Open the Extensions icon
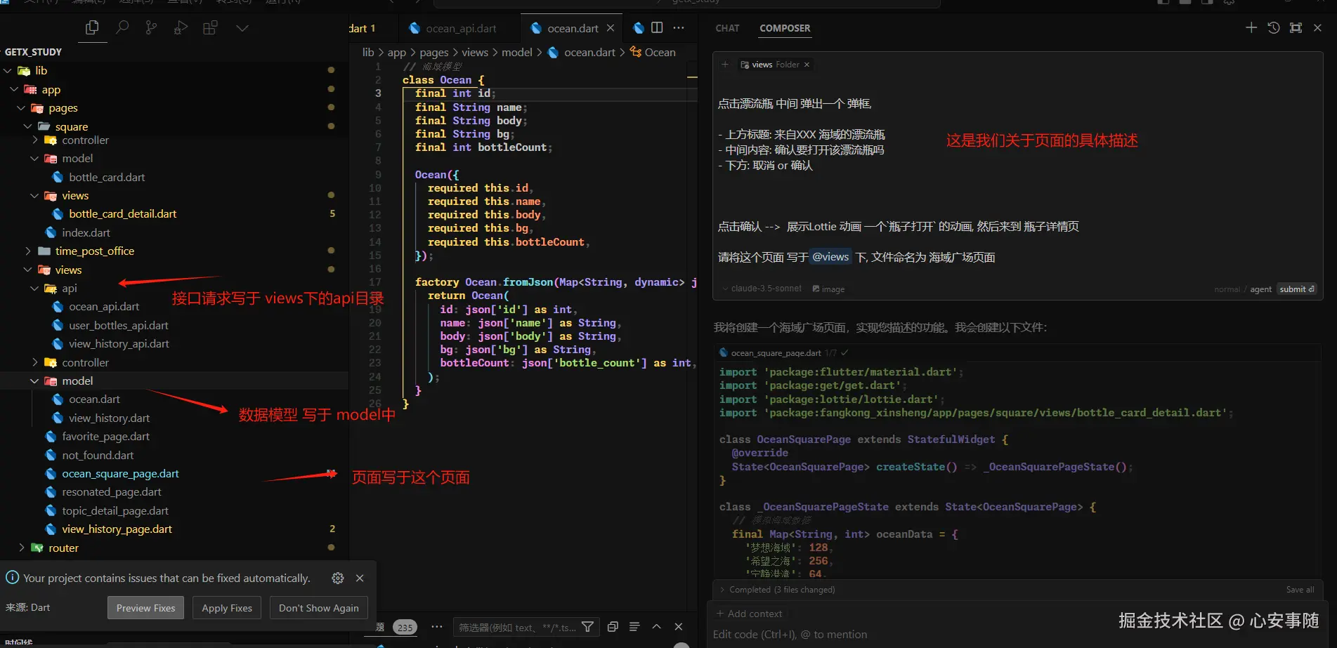The height and width of the screenshot is (648, 1337). pyautogui.click(x=210, y=28)
